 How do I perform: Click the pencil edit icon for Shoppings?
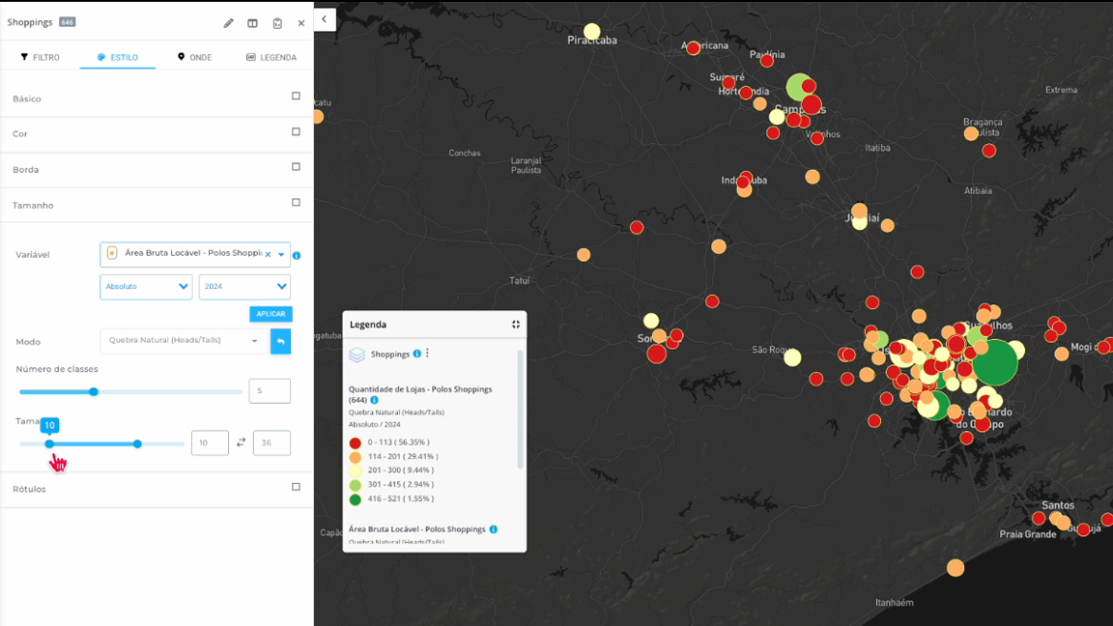click(228, 23)
